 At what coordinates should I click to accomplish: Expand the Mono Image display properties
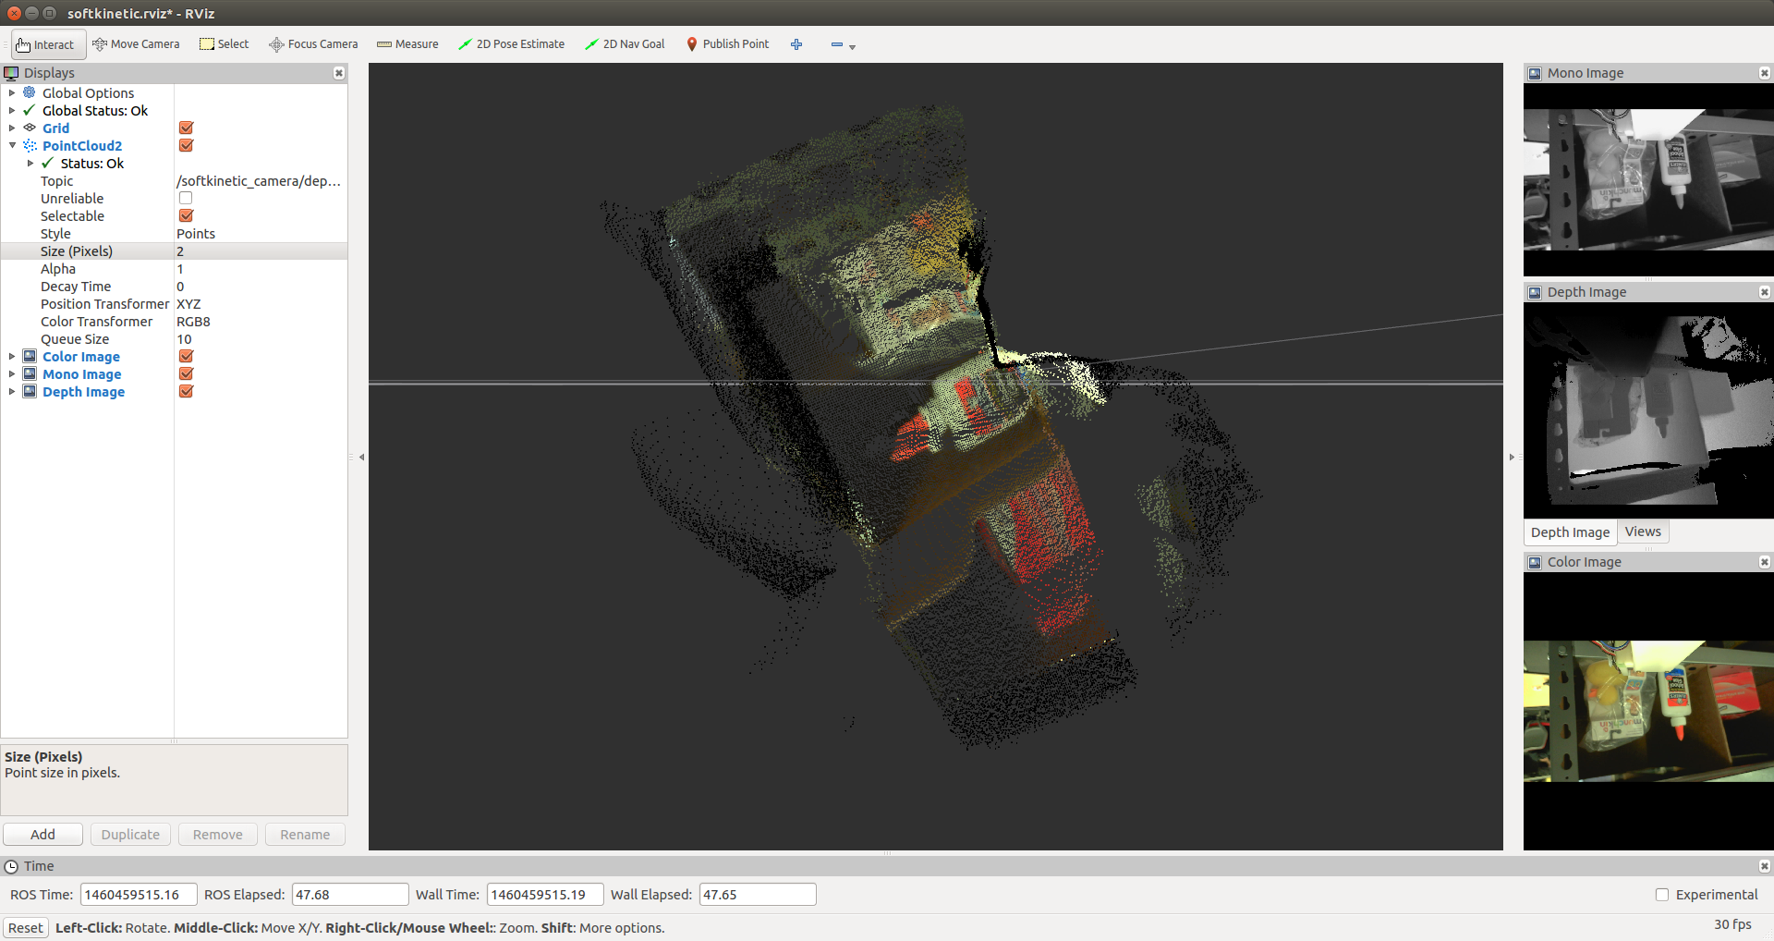[x=12, y=373]
